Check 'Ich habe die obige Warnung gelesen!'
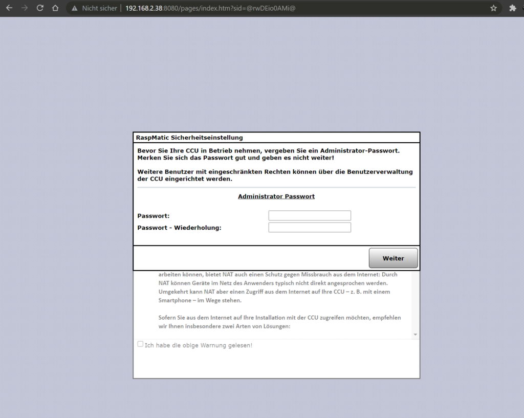Image resolution: width=524 pixels, height=418 pixels. click(140, 344)
